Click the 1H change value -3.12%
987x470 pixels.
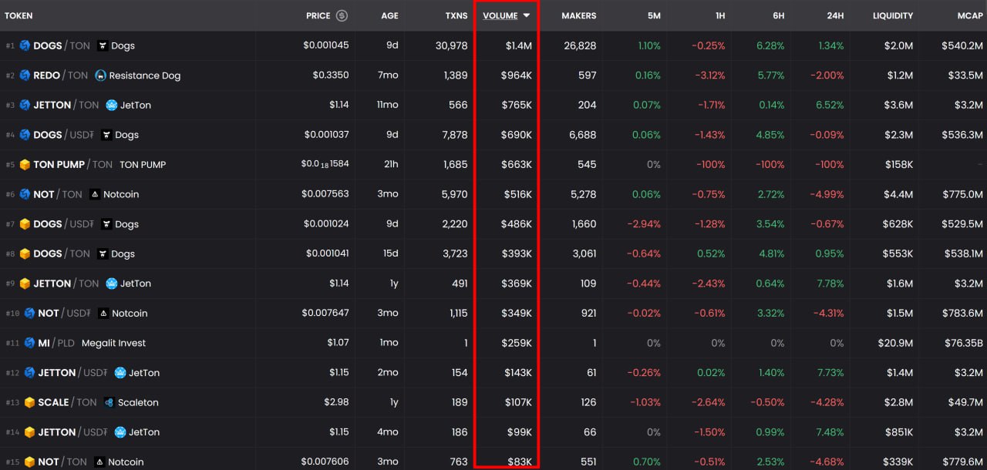tap(709, 76)
